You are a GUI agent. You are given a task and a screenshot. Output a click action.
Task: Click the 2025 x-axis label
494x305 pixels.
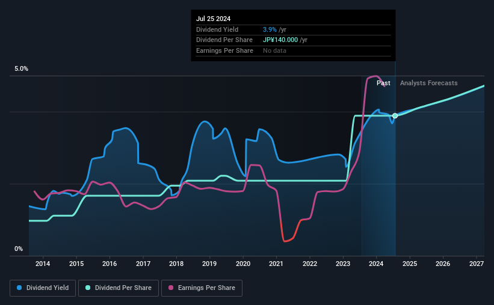point(410,264)
